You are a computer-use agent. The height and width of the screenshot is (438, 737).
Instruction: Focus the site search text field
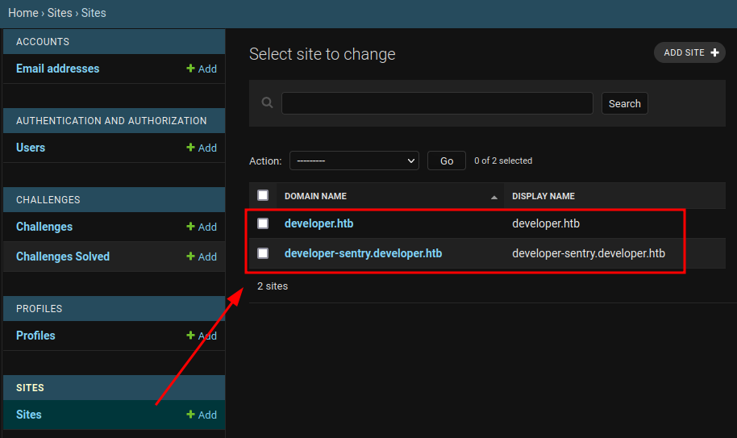click(436, 103)
